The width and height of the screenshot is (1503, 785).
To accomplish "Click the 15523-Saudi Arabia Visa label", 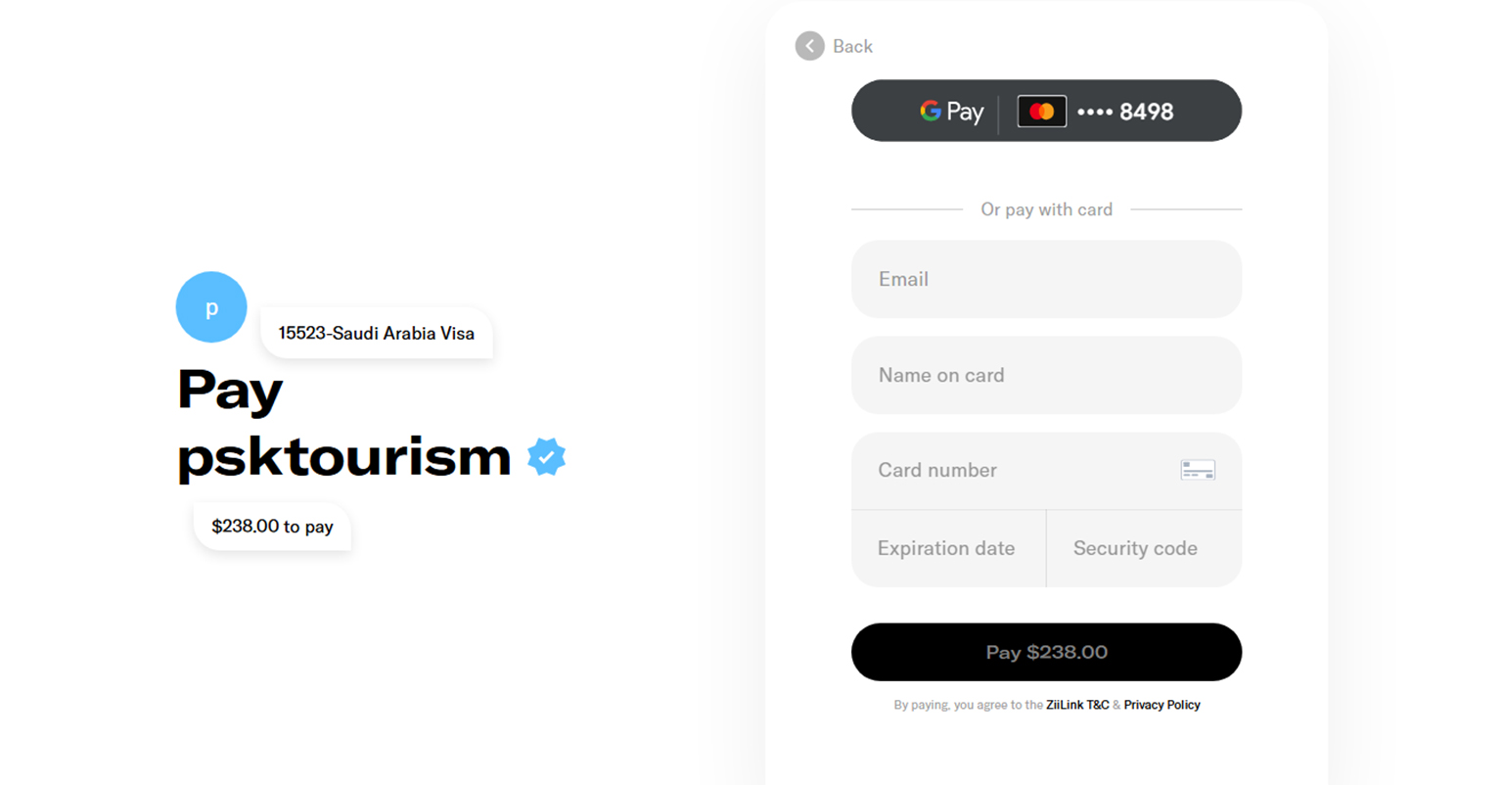I will pos(377,334).
